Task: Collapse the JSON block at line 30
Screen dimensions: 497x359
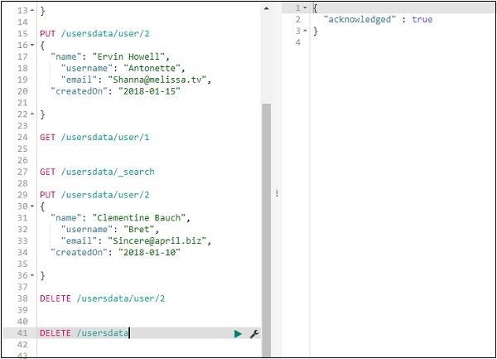Action: click(x=32, y=206)
